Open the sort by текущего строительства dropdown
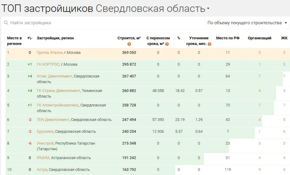The height and width of the screenshot is (175, 290). click(x=247, y=23)
